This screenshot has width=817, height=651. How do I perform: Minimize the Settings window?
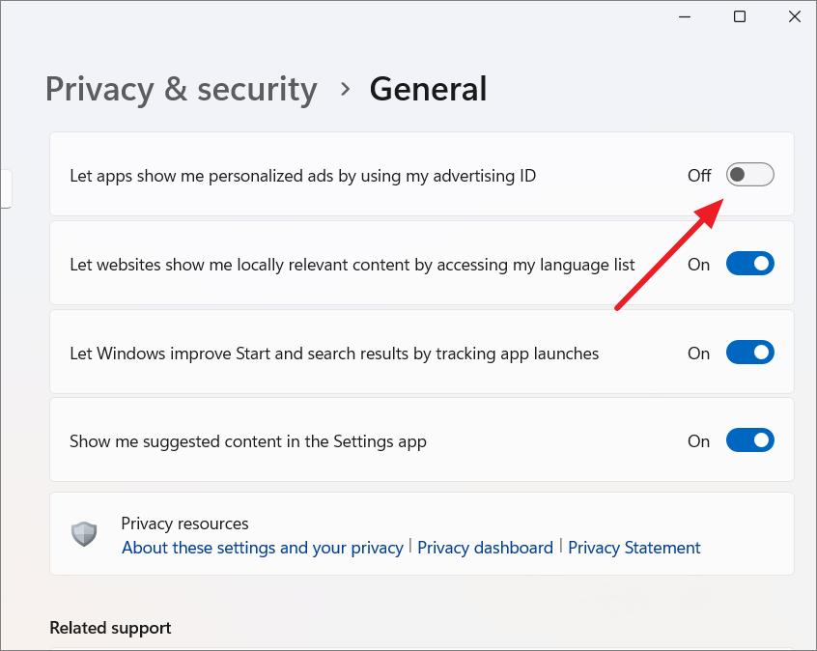pos(684,16)
